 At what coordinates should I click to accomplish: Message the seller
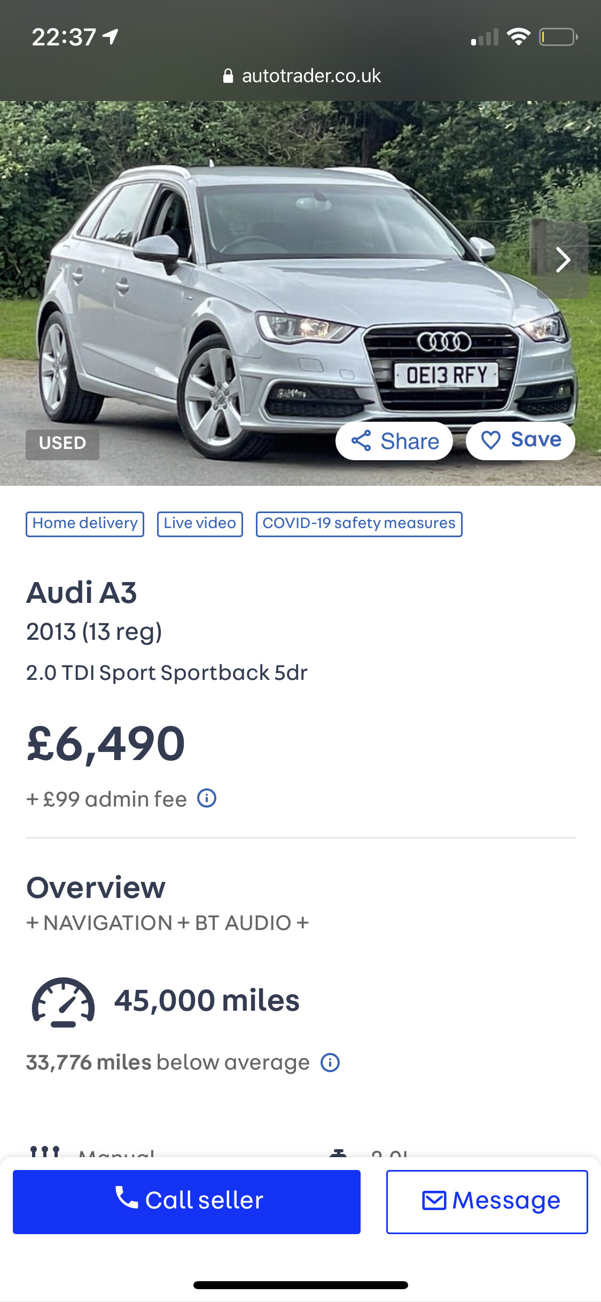487,1201
